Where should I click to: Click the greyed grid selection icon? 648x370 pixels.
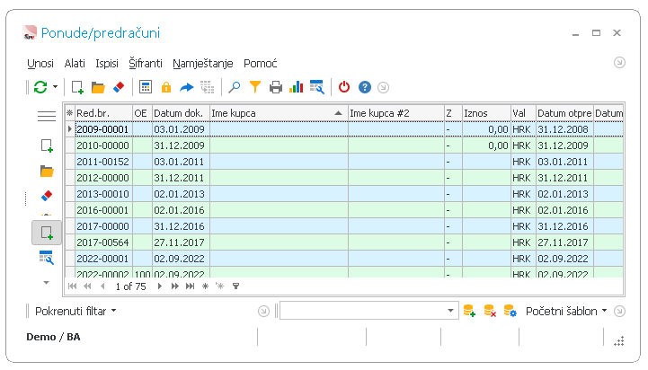pos(207,87)
